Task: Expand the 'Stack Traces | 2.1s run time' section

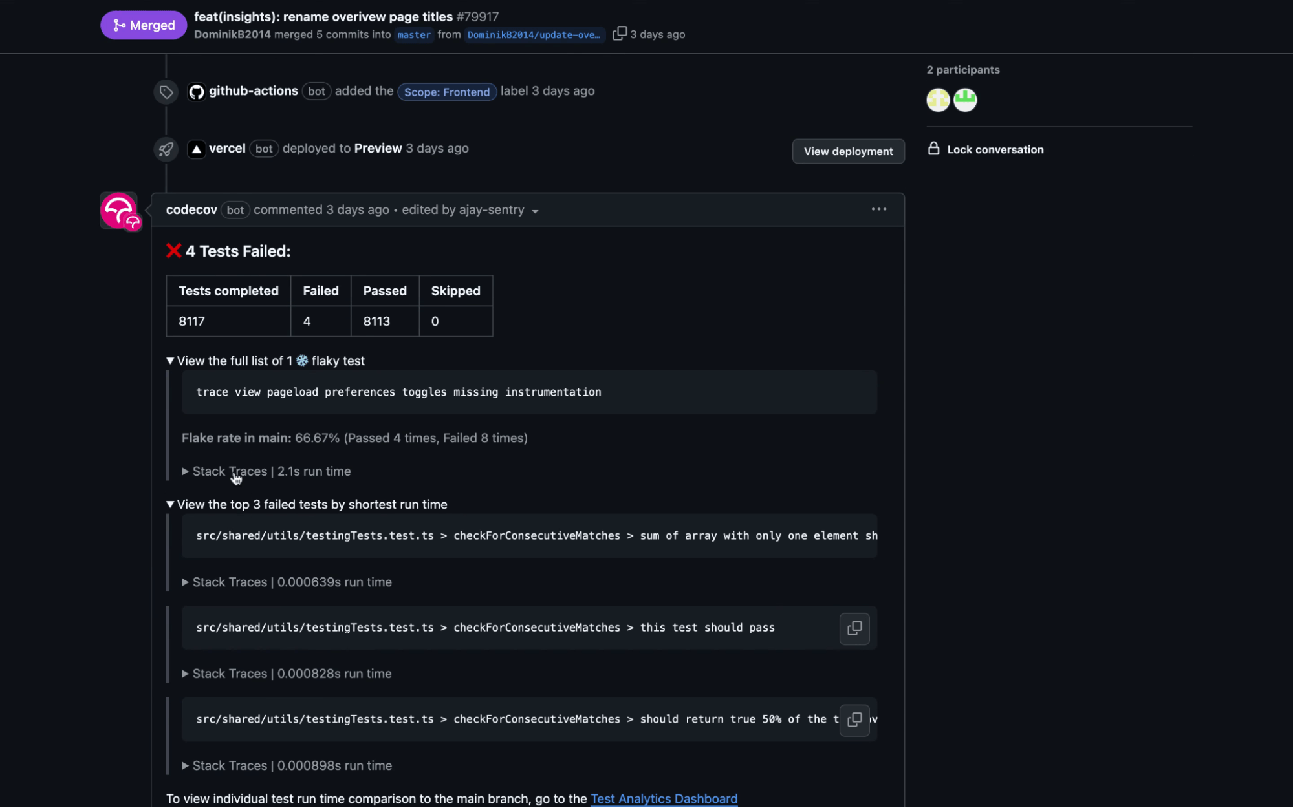Action: (x=267, y=471)
